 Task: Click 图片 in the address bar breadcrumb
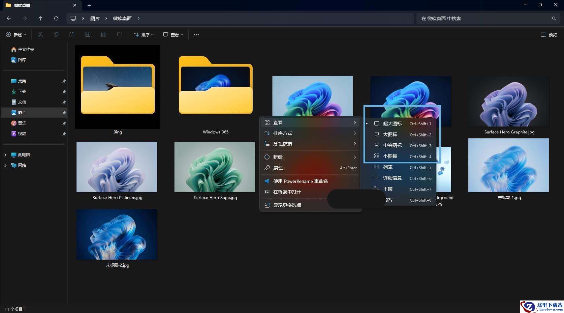point(95,18)
